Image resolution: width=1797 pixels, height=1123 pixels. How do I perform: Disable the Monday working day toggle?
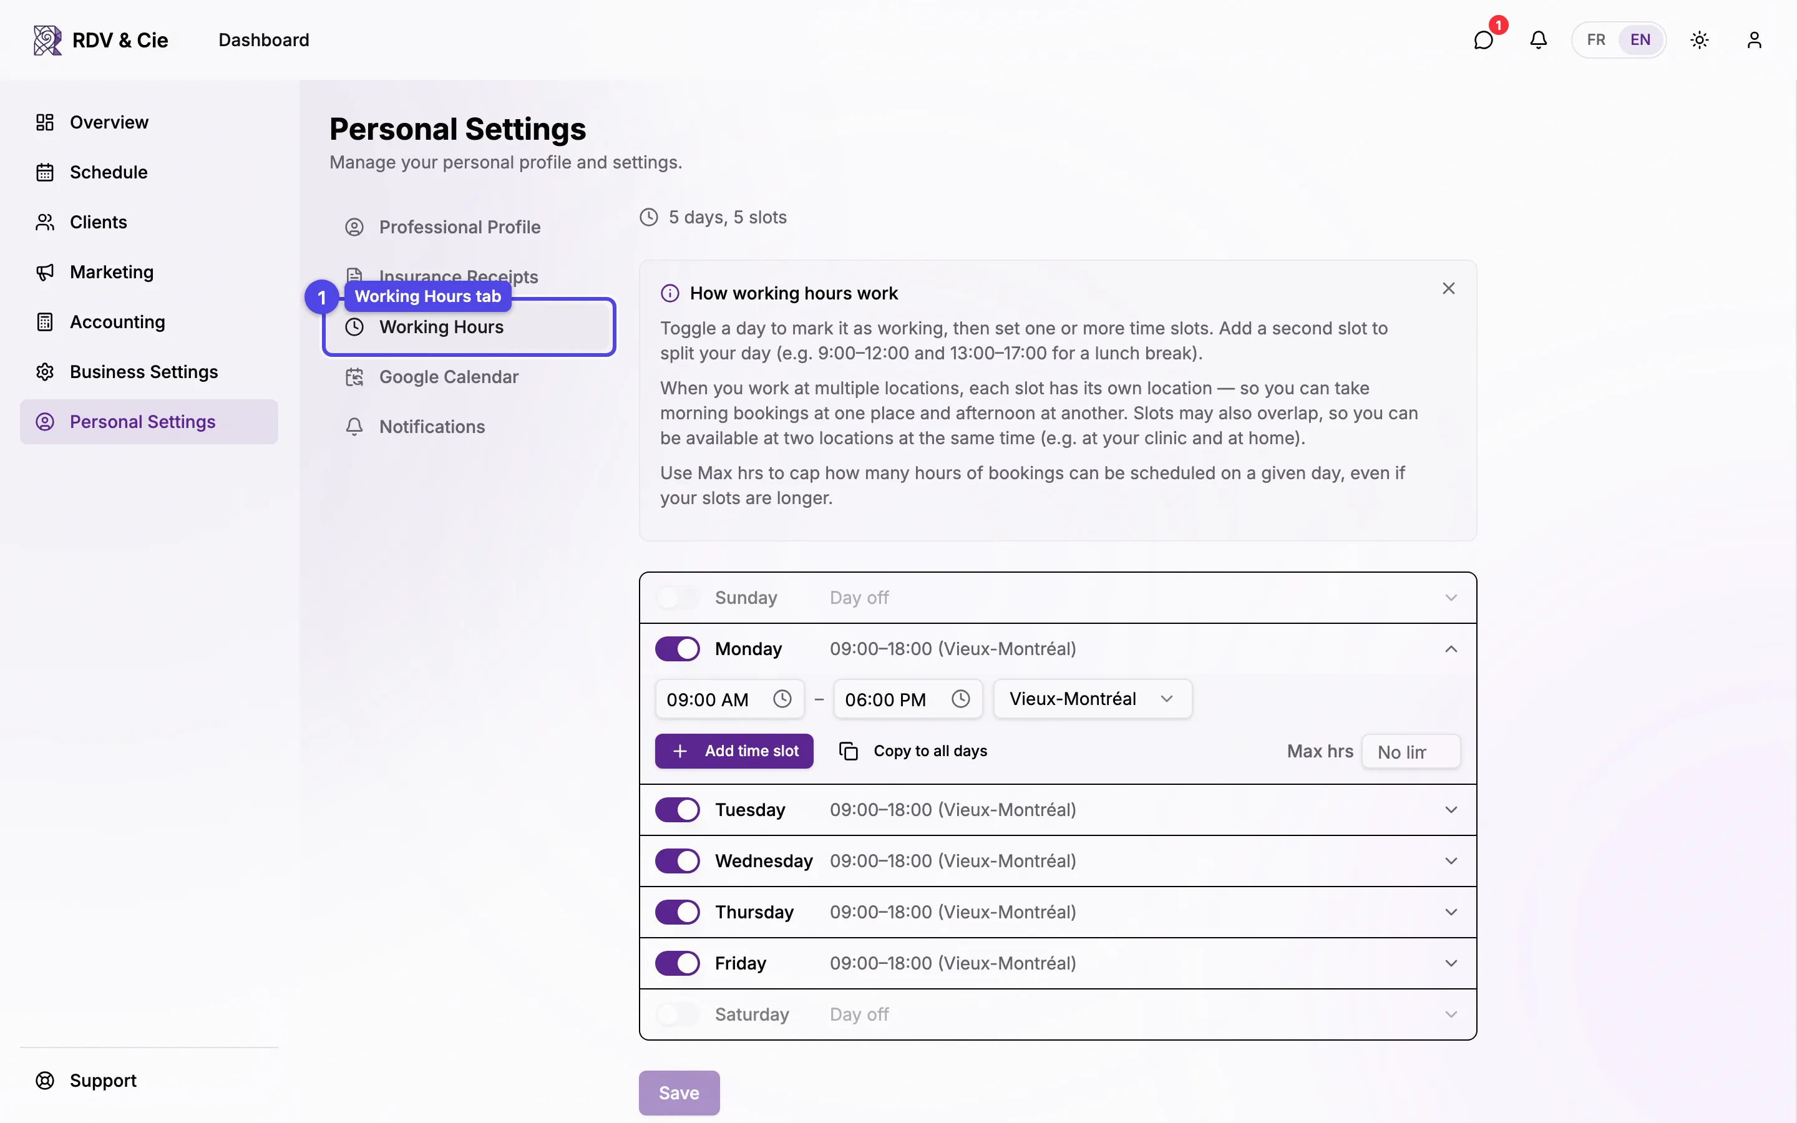(677, 648)
